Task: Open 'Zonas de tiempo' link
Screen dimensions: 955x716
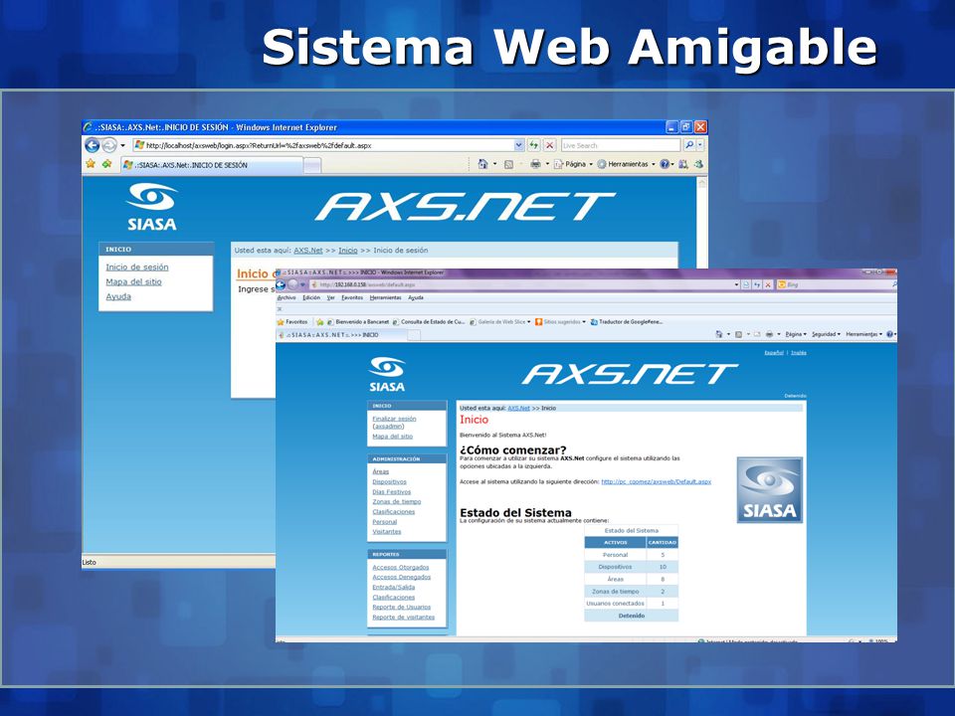Action: point(397,501)
